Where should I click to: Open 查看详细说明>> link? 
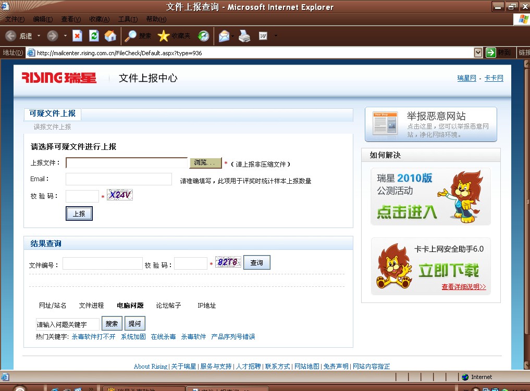click(x=464, y=287)
